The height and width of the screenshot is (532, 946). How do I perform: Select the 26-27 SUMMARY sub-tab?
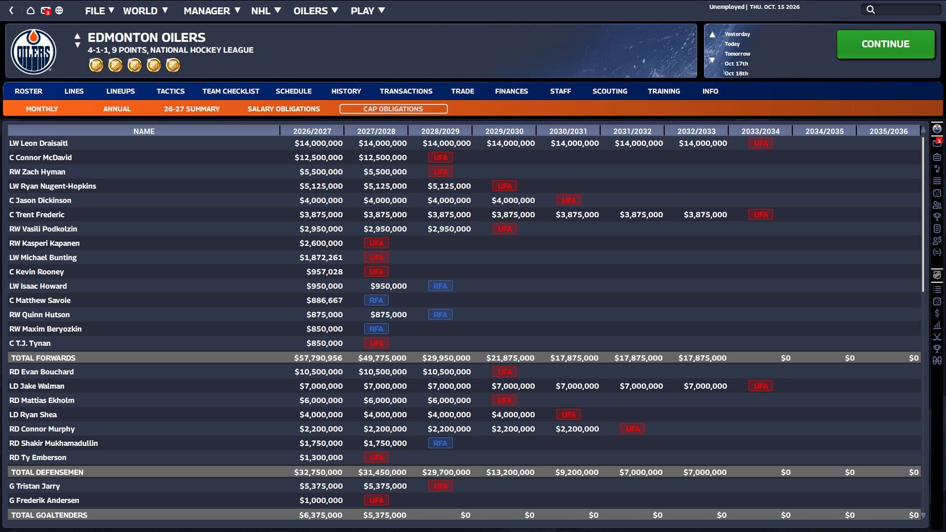pos(192,109)
